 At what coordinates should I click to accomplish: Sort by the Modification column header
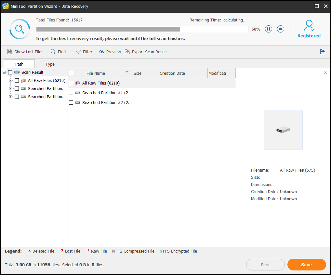[221, 73]
